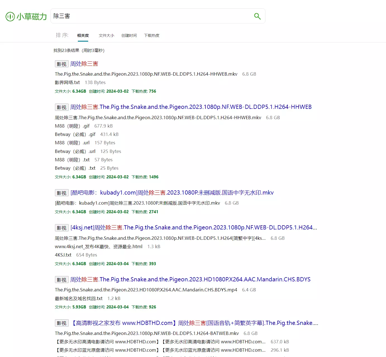Open the HHWEB 1080p NF WEB-DL result link
The image size is (386, 357).
pos(191,107)
